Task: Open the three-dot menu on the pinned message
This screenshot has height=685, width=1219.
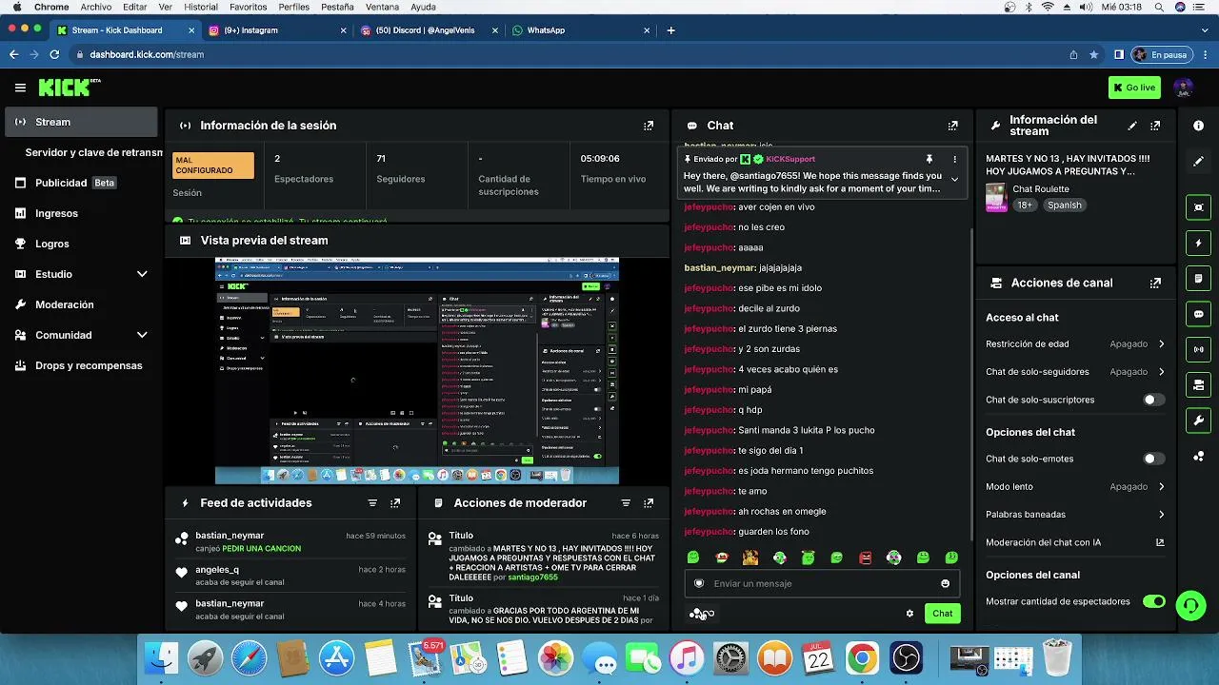Action: 954,159
